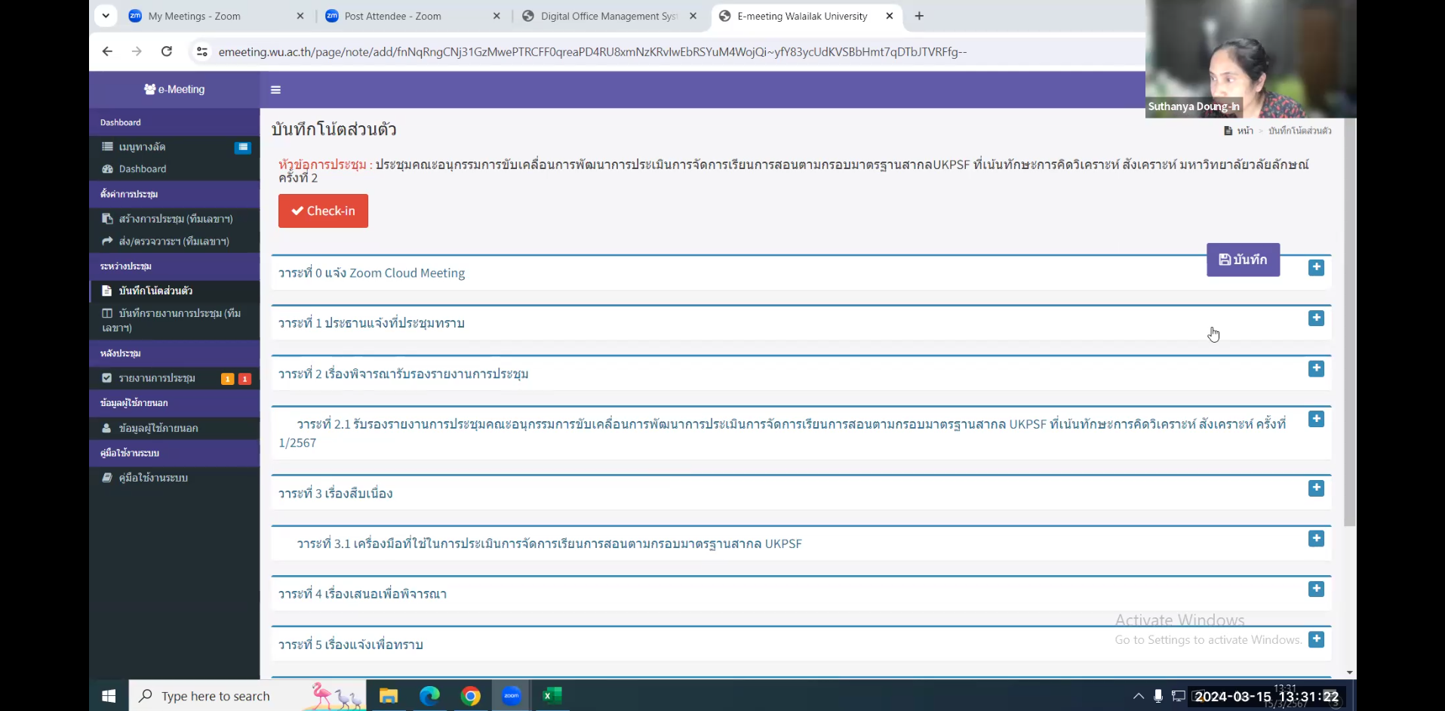Image resolution: width=1445 pixels, height=711 pixels.
Task: Open Excel from the Windows taskbar
Action: point(552,696)
